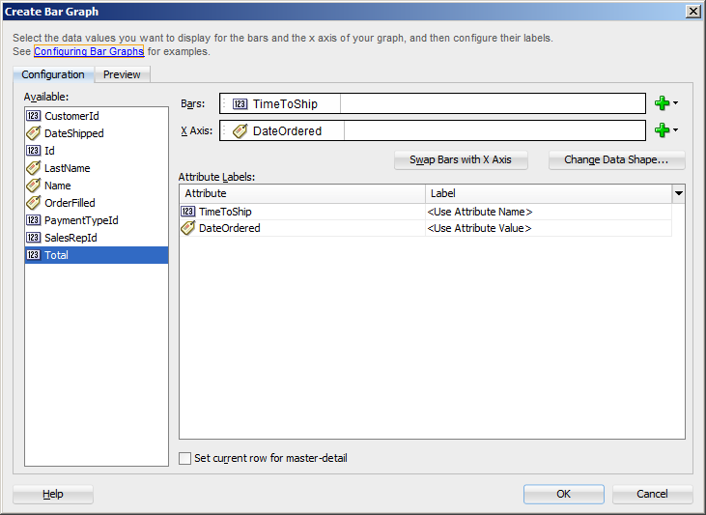
Task: Switch to the Preview tab
Action: [122, 74]
